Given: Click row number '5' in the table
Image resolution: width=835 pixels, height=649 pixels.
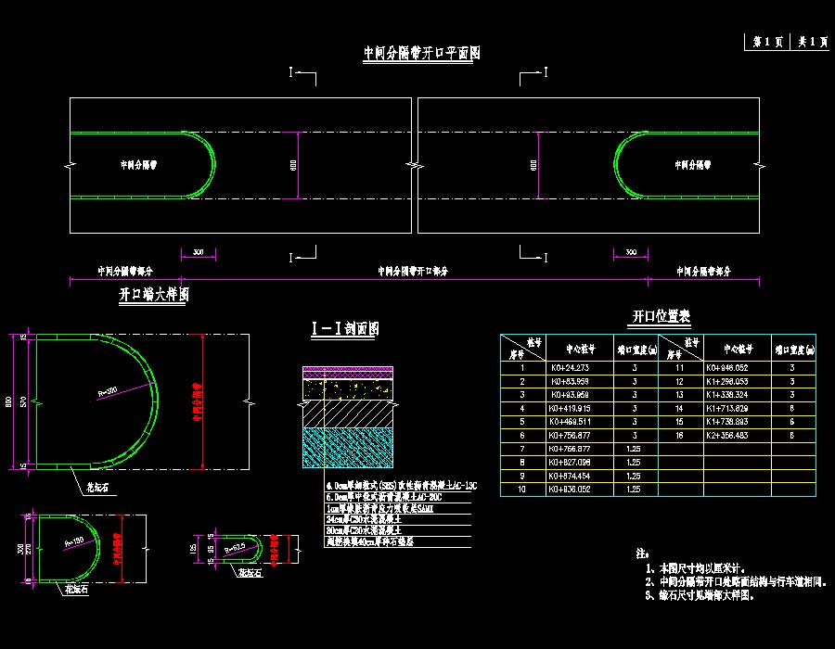Looking at the screenshot, I should point(521,422).
